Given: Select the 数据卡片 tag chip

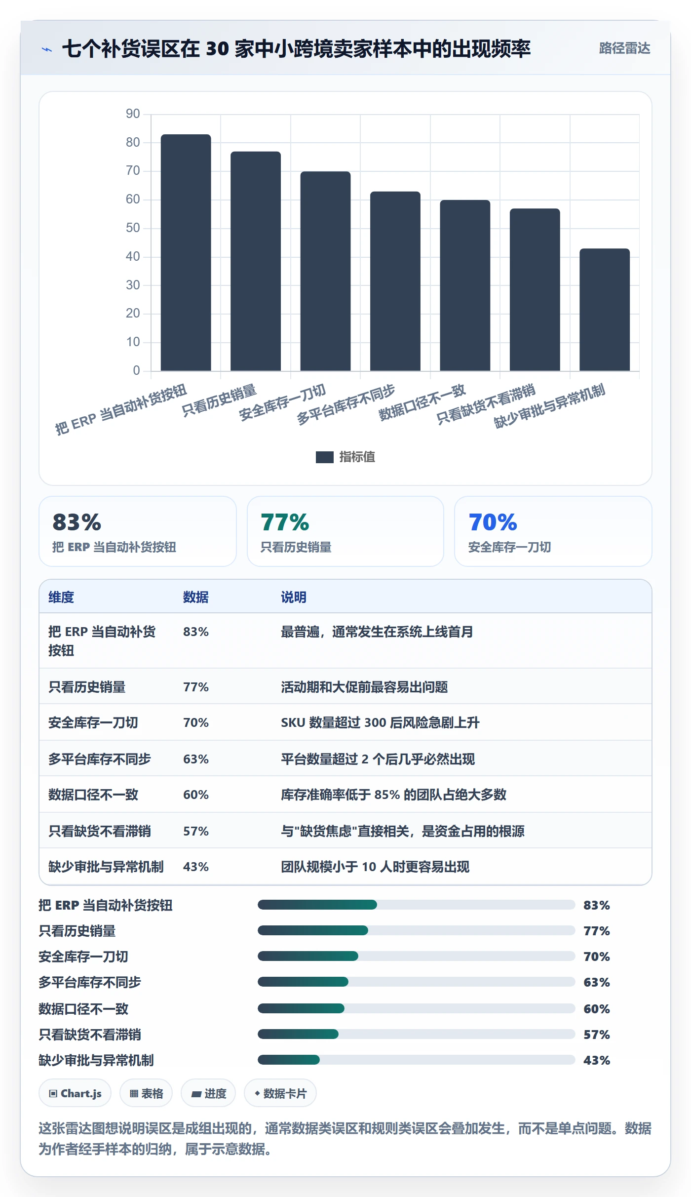Looking at the screenshot, I should click(x=280, y=1093).
